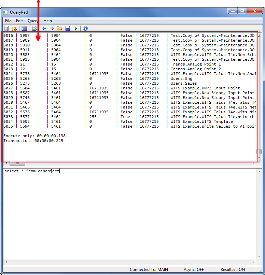
Task: Click the Connected To: MAIN status panel
Action: pyautogui.click(x=149, y=270)
